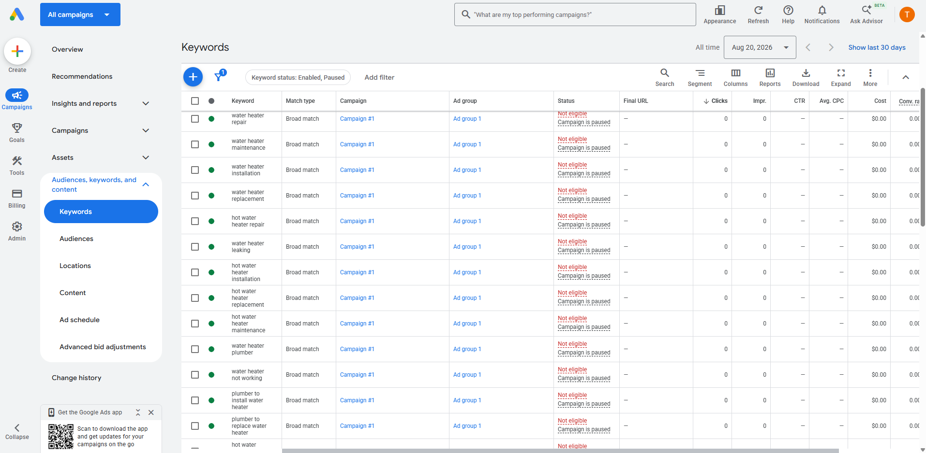926x453 pixels.
Task: Click Add filter
Action: [x=379, y=77]
